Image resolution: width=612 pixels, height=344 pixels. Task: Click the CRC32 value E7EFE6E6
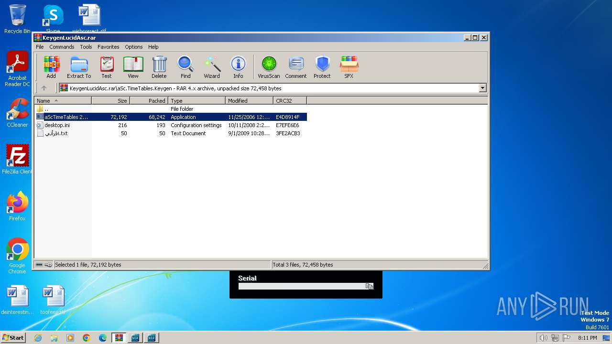[288, 125]
